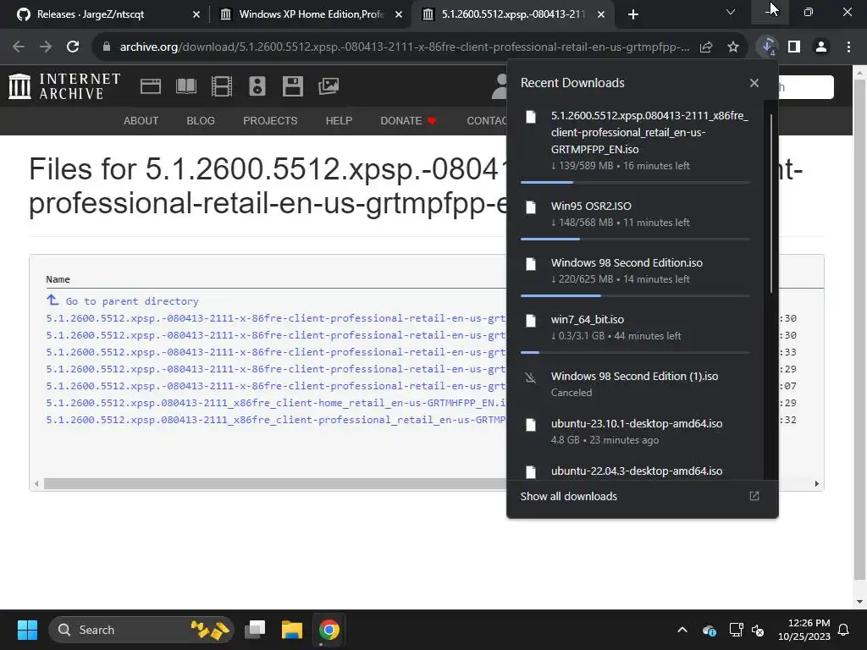Open the taskbar clock showing 12:26 PM
This screenshot has width=867, height=650.
[x=804, y=630]
